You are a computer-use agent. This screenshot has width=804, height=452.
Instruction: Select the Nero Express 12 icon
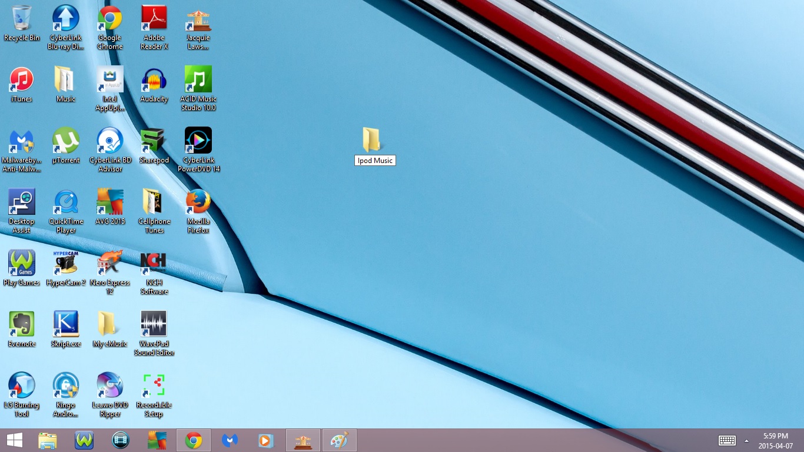click(x=110, y=272)
